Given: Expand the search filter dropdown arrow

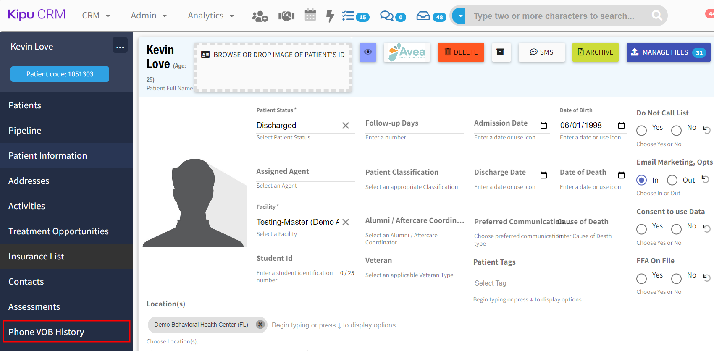Looking at the screenshot, I should [460, 16].
